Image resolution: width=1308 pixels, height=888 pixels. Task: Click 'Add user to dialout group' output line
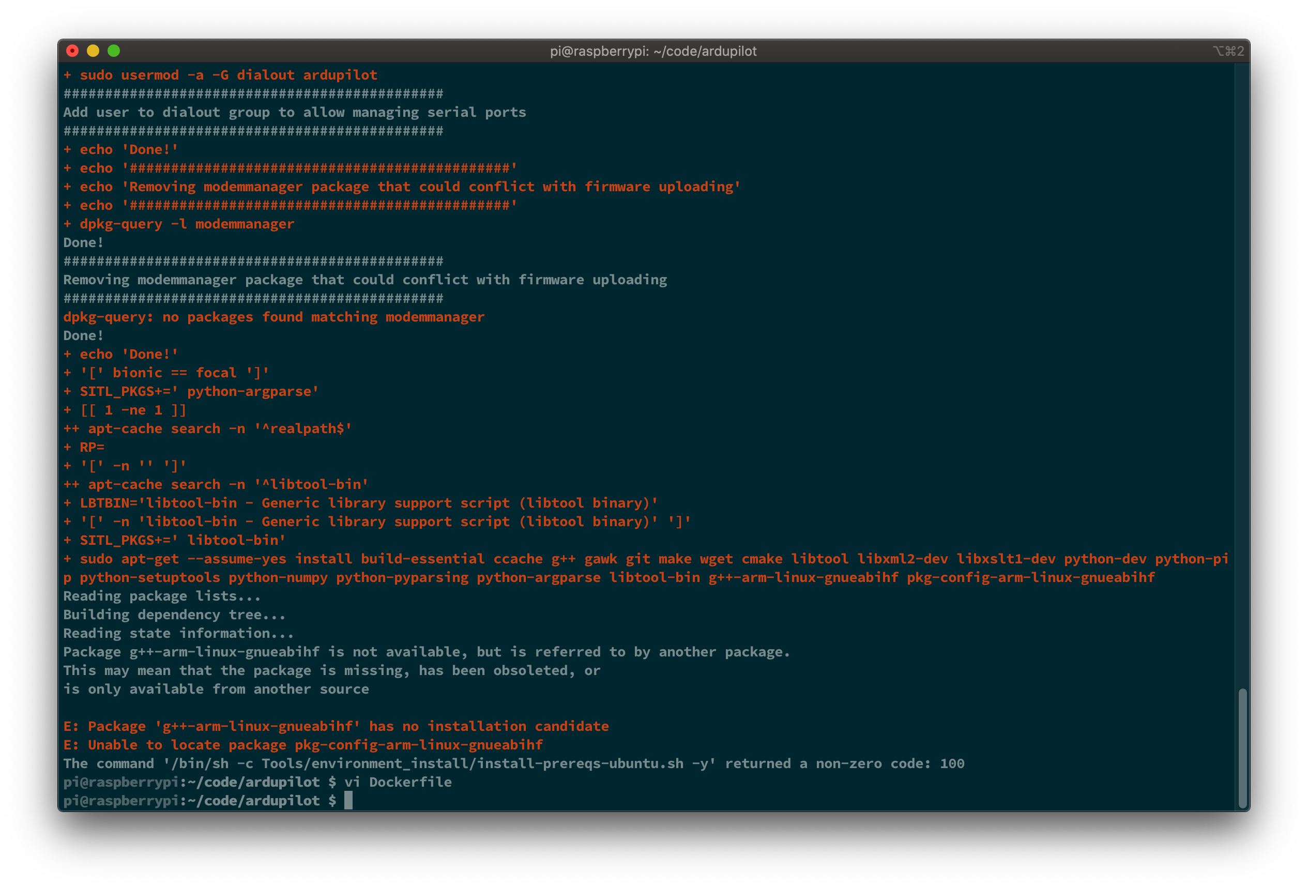pos(294,112)
